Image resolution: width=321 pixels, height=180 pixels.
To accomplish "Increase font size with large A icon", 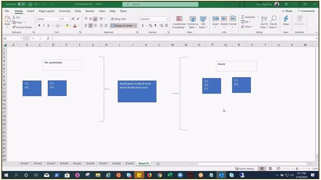I will (x=73, y=19).
